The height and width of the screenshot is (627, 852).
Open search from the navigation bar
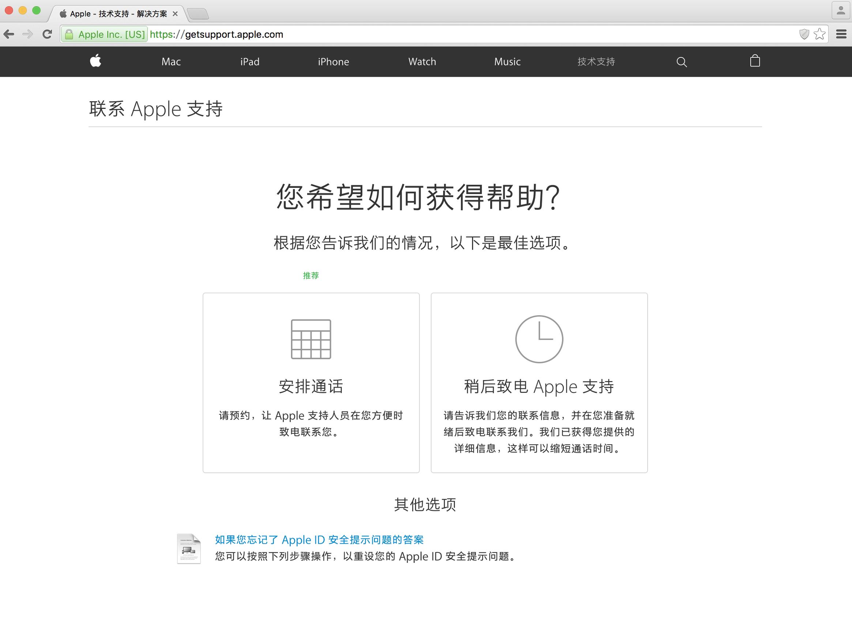pyautogui.click(x=682, y=61)
